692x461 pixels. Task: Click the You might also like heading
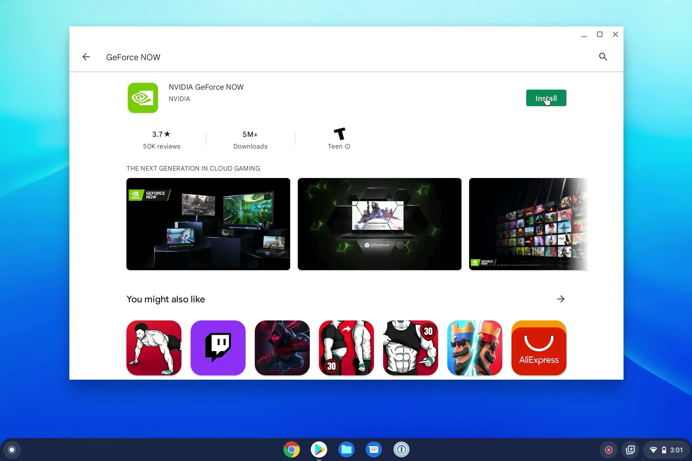pos(166,299)
